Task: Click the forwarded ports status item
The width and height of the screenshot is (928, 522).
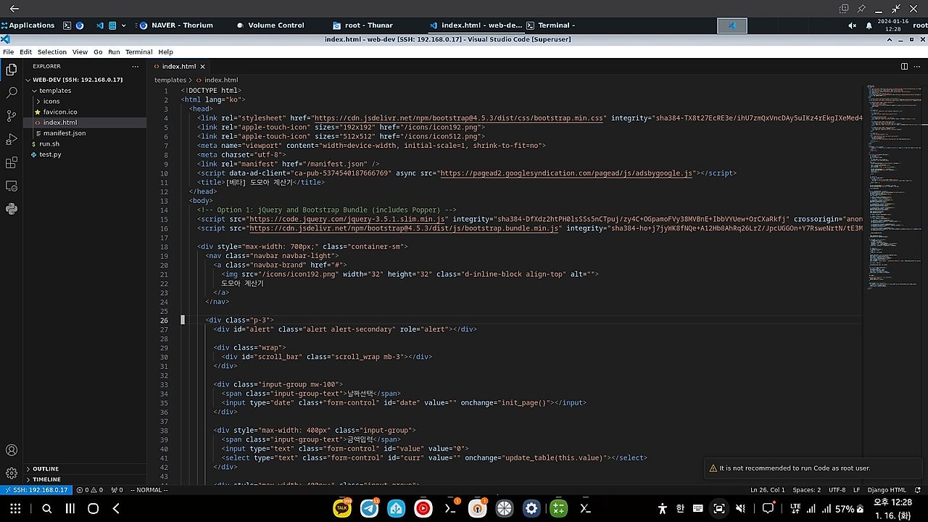Action: coord(116,490)
